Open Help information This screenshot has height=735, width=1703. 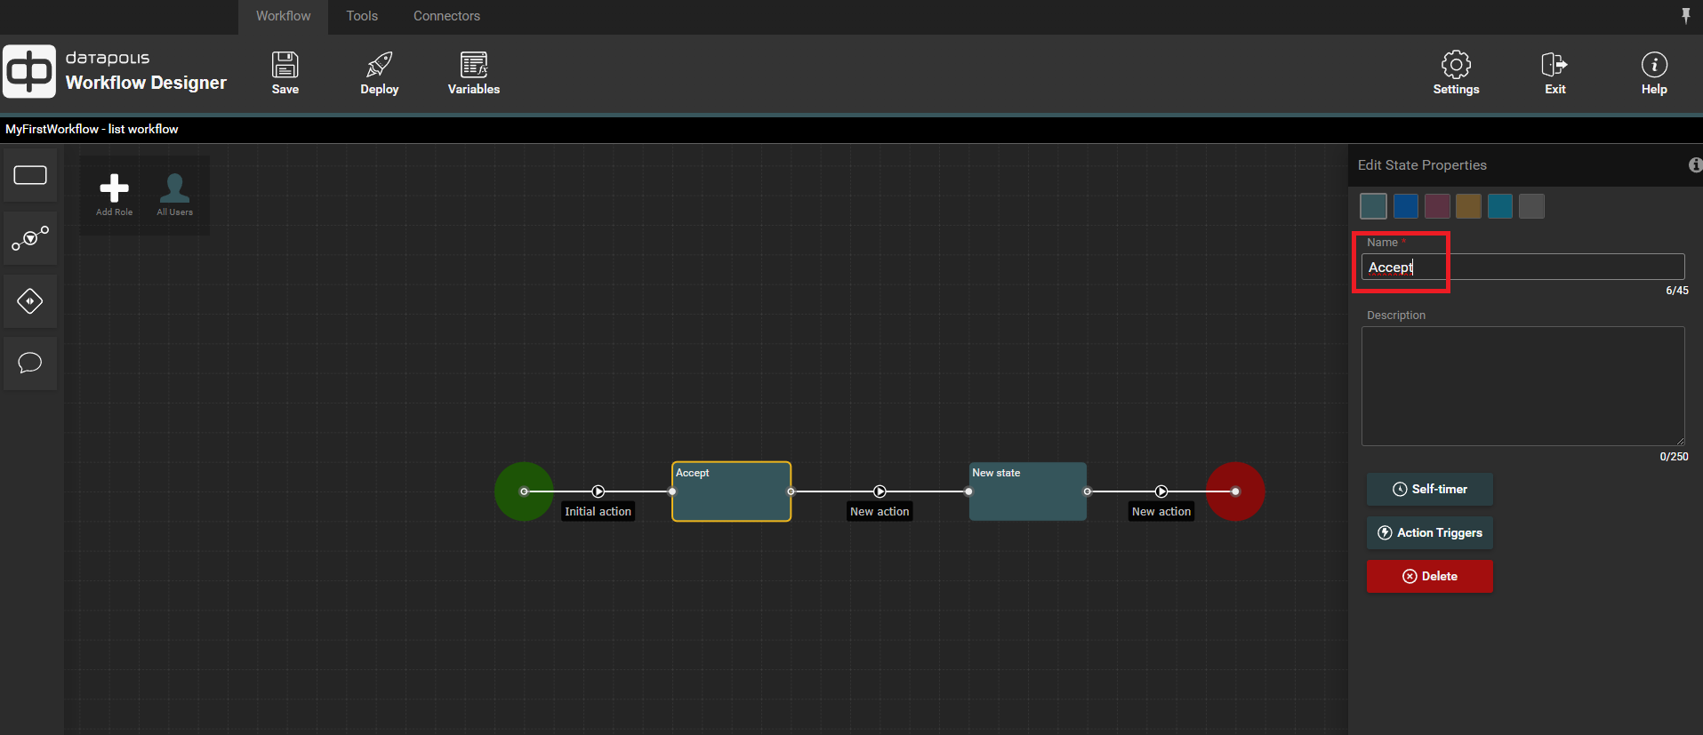[1653, 73]
